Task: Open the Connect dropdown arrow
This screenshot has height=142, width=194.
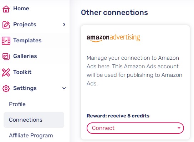Action: click(x=179, y=128)
